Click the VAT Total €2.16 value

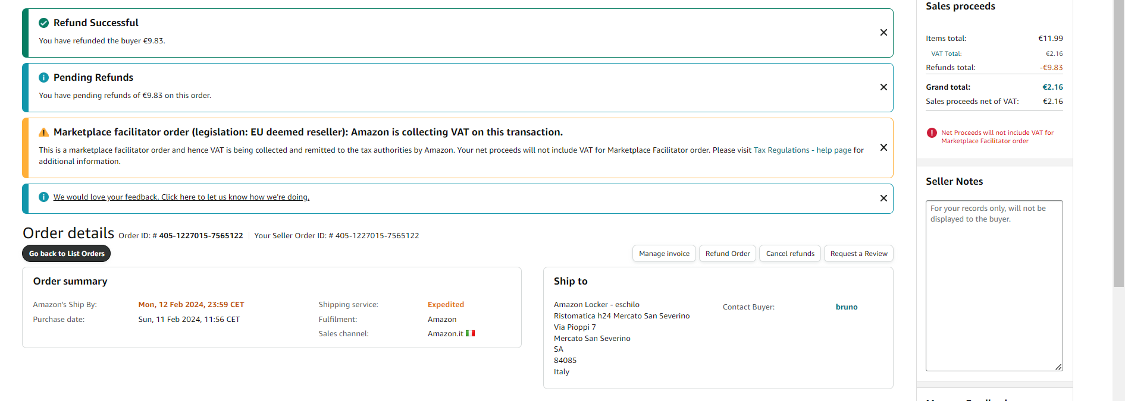point(1054,53)
